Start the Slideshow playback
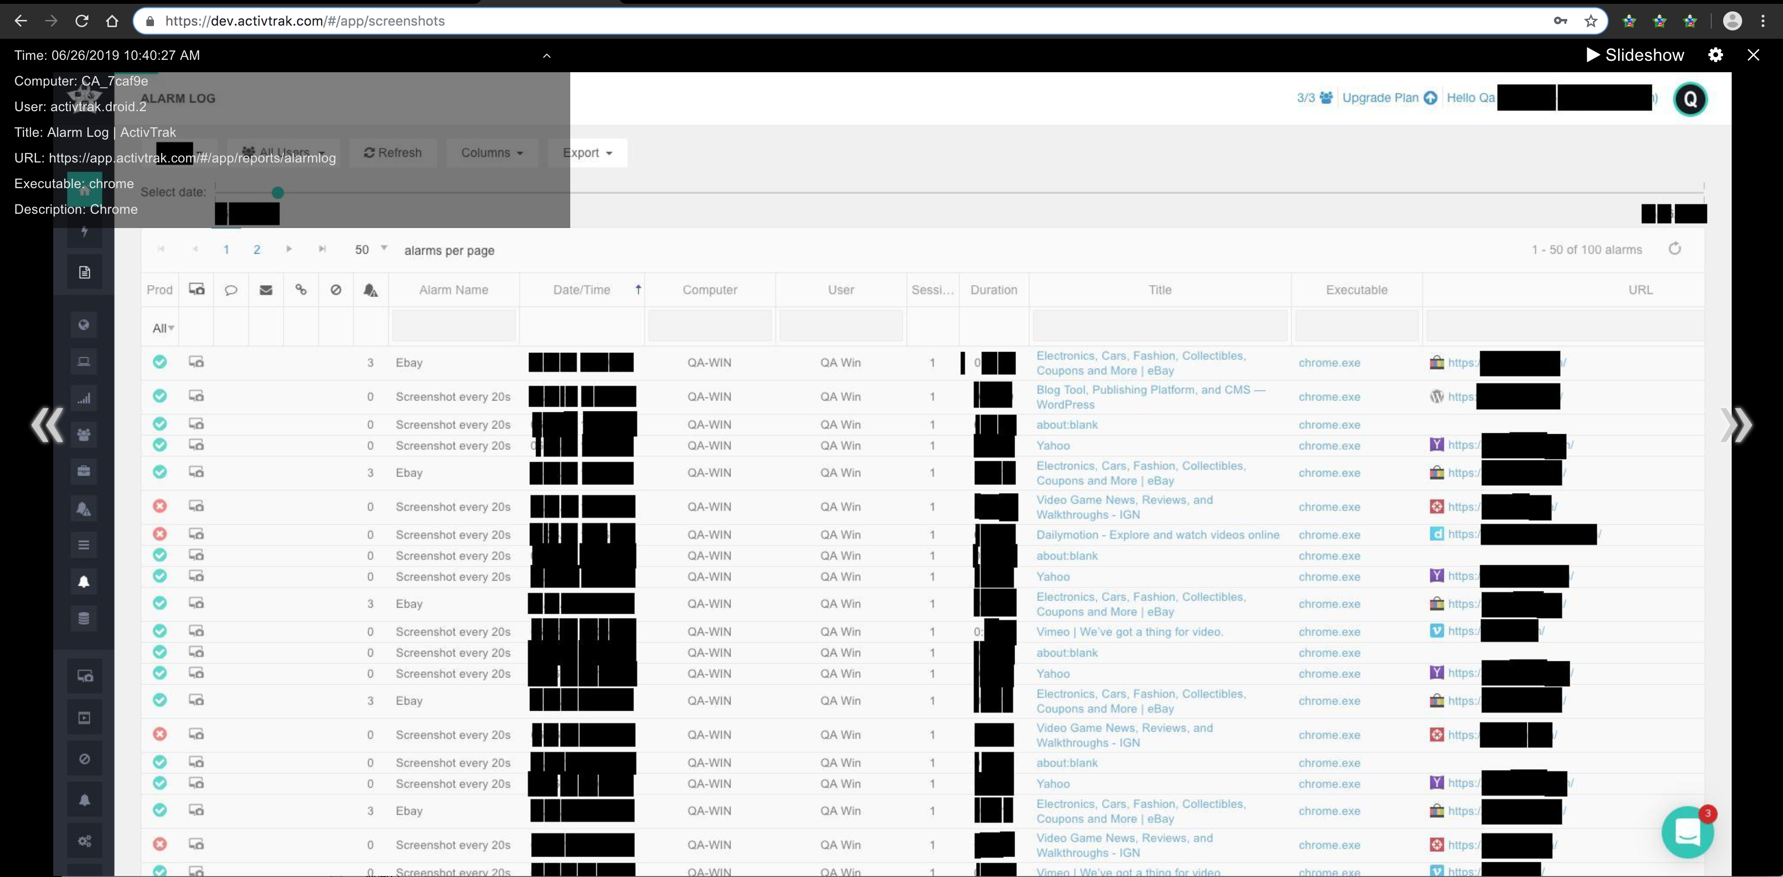This screenshot has height=877, width=1783. 1634,55
